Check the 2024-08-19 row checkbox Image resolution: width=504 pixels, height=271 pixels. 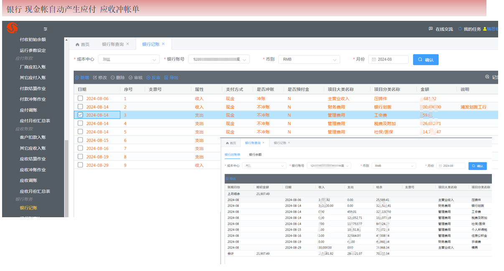click(80, 156)
